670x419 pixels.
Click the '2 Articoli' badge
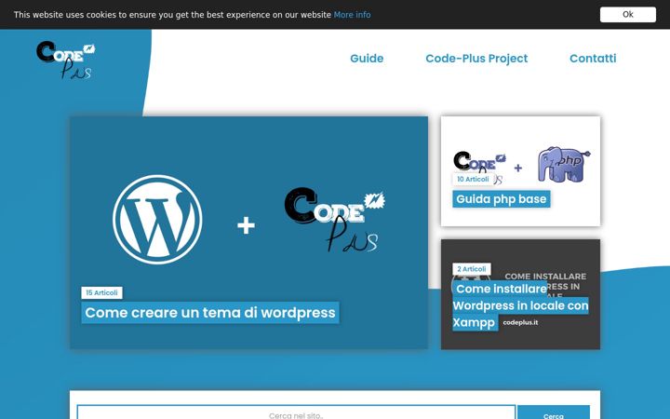click(x=472, y=269)
